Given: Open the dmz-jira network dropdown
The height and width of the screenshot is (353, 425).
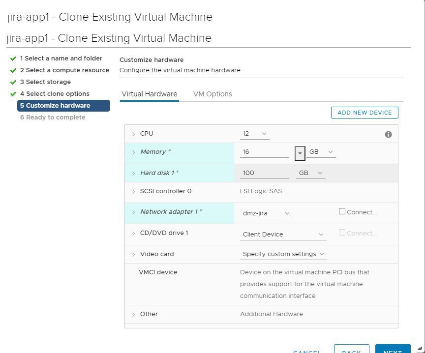Looking at the screenshot, I should click(266, 213).
